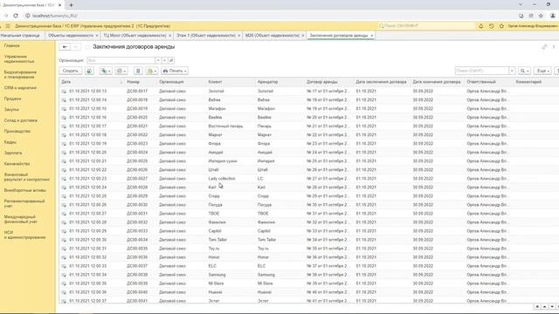559x314 pixels.
Task: Click the document icon of row ДС00-0017
Action: click(64, 92)
